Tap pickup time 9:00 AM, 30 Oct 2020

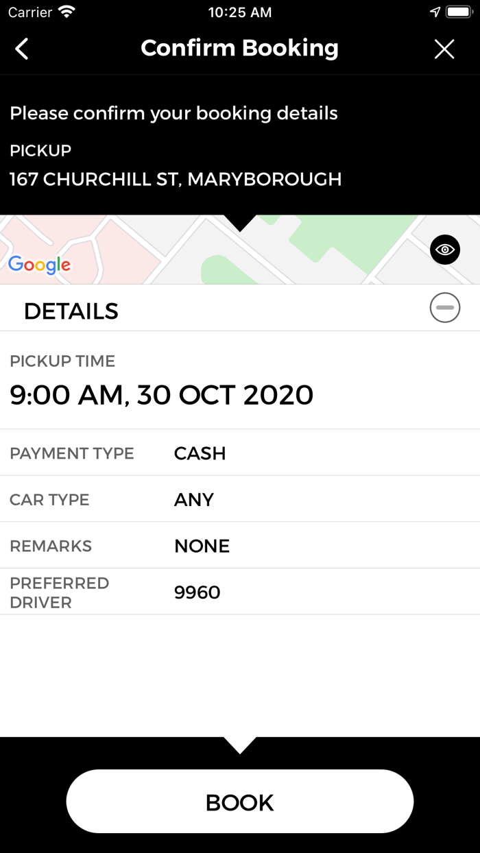tap(162, 395)
